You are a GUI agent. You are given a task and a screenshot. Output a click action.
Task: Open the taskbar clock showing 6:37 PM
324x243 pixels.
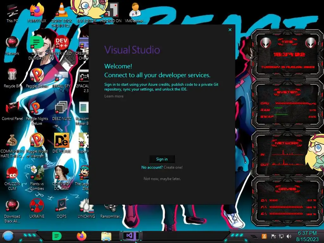[x=307, y=236]
